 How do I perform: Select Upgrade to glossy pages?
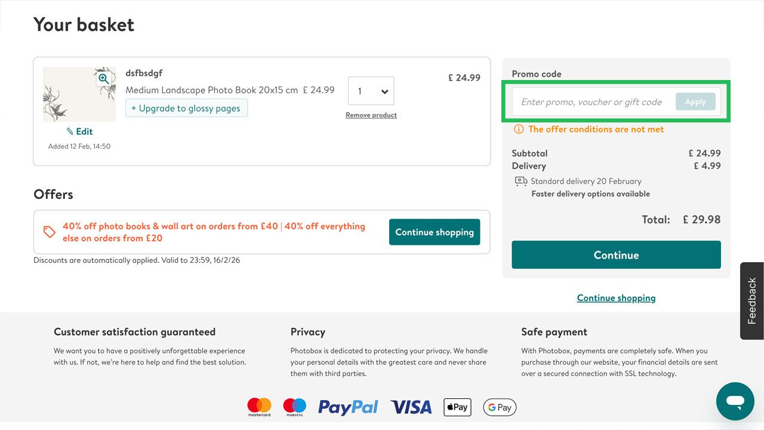coord(186,108)
